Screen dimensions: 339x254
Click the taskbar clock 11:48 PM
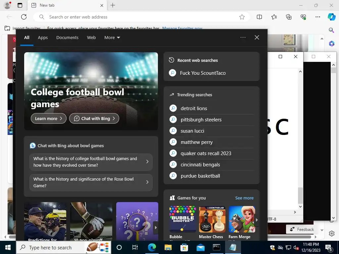pos(311,247)
